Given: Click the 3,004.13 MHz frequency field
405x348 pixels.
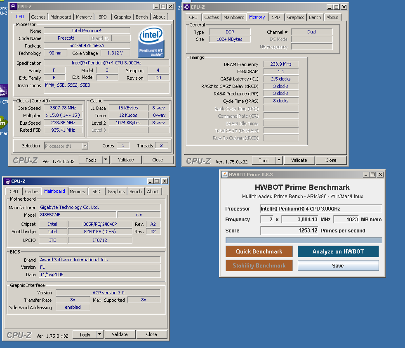Looking at the screenshot, I should pos(300,220).
